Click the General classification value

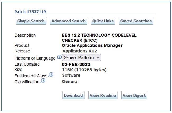click(x=70, y=81)
